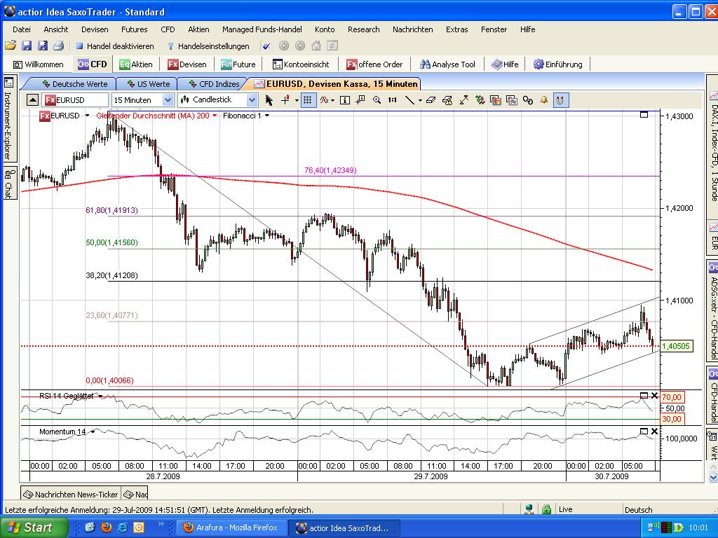
Task: Open the 15 Minuten interval dropdown
Action: [x=165, y=100]
